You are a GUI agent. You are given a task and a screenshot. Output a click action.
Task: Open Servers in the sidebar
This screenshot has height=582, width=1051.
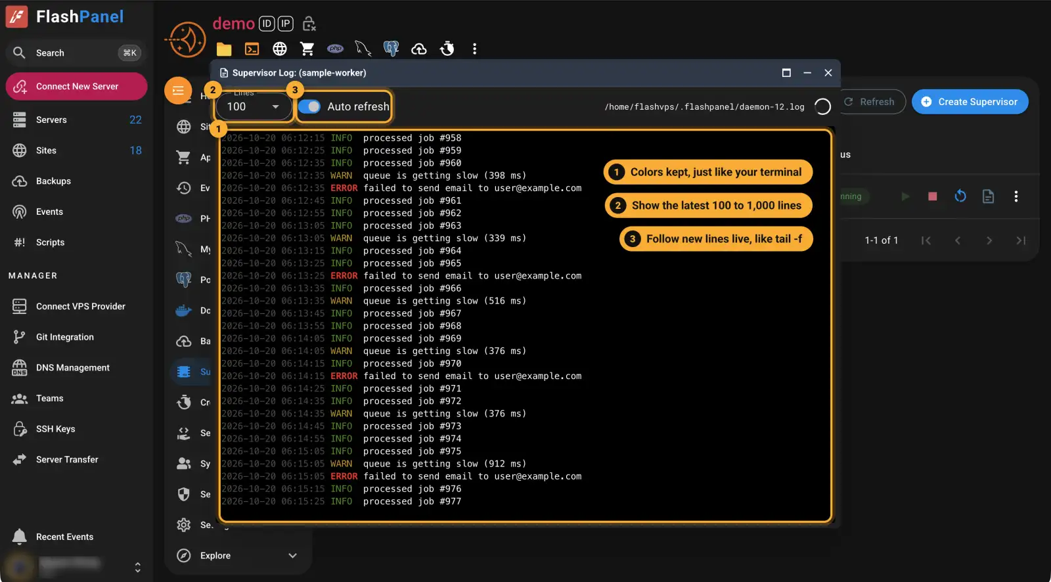[76, 120]
